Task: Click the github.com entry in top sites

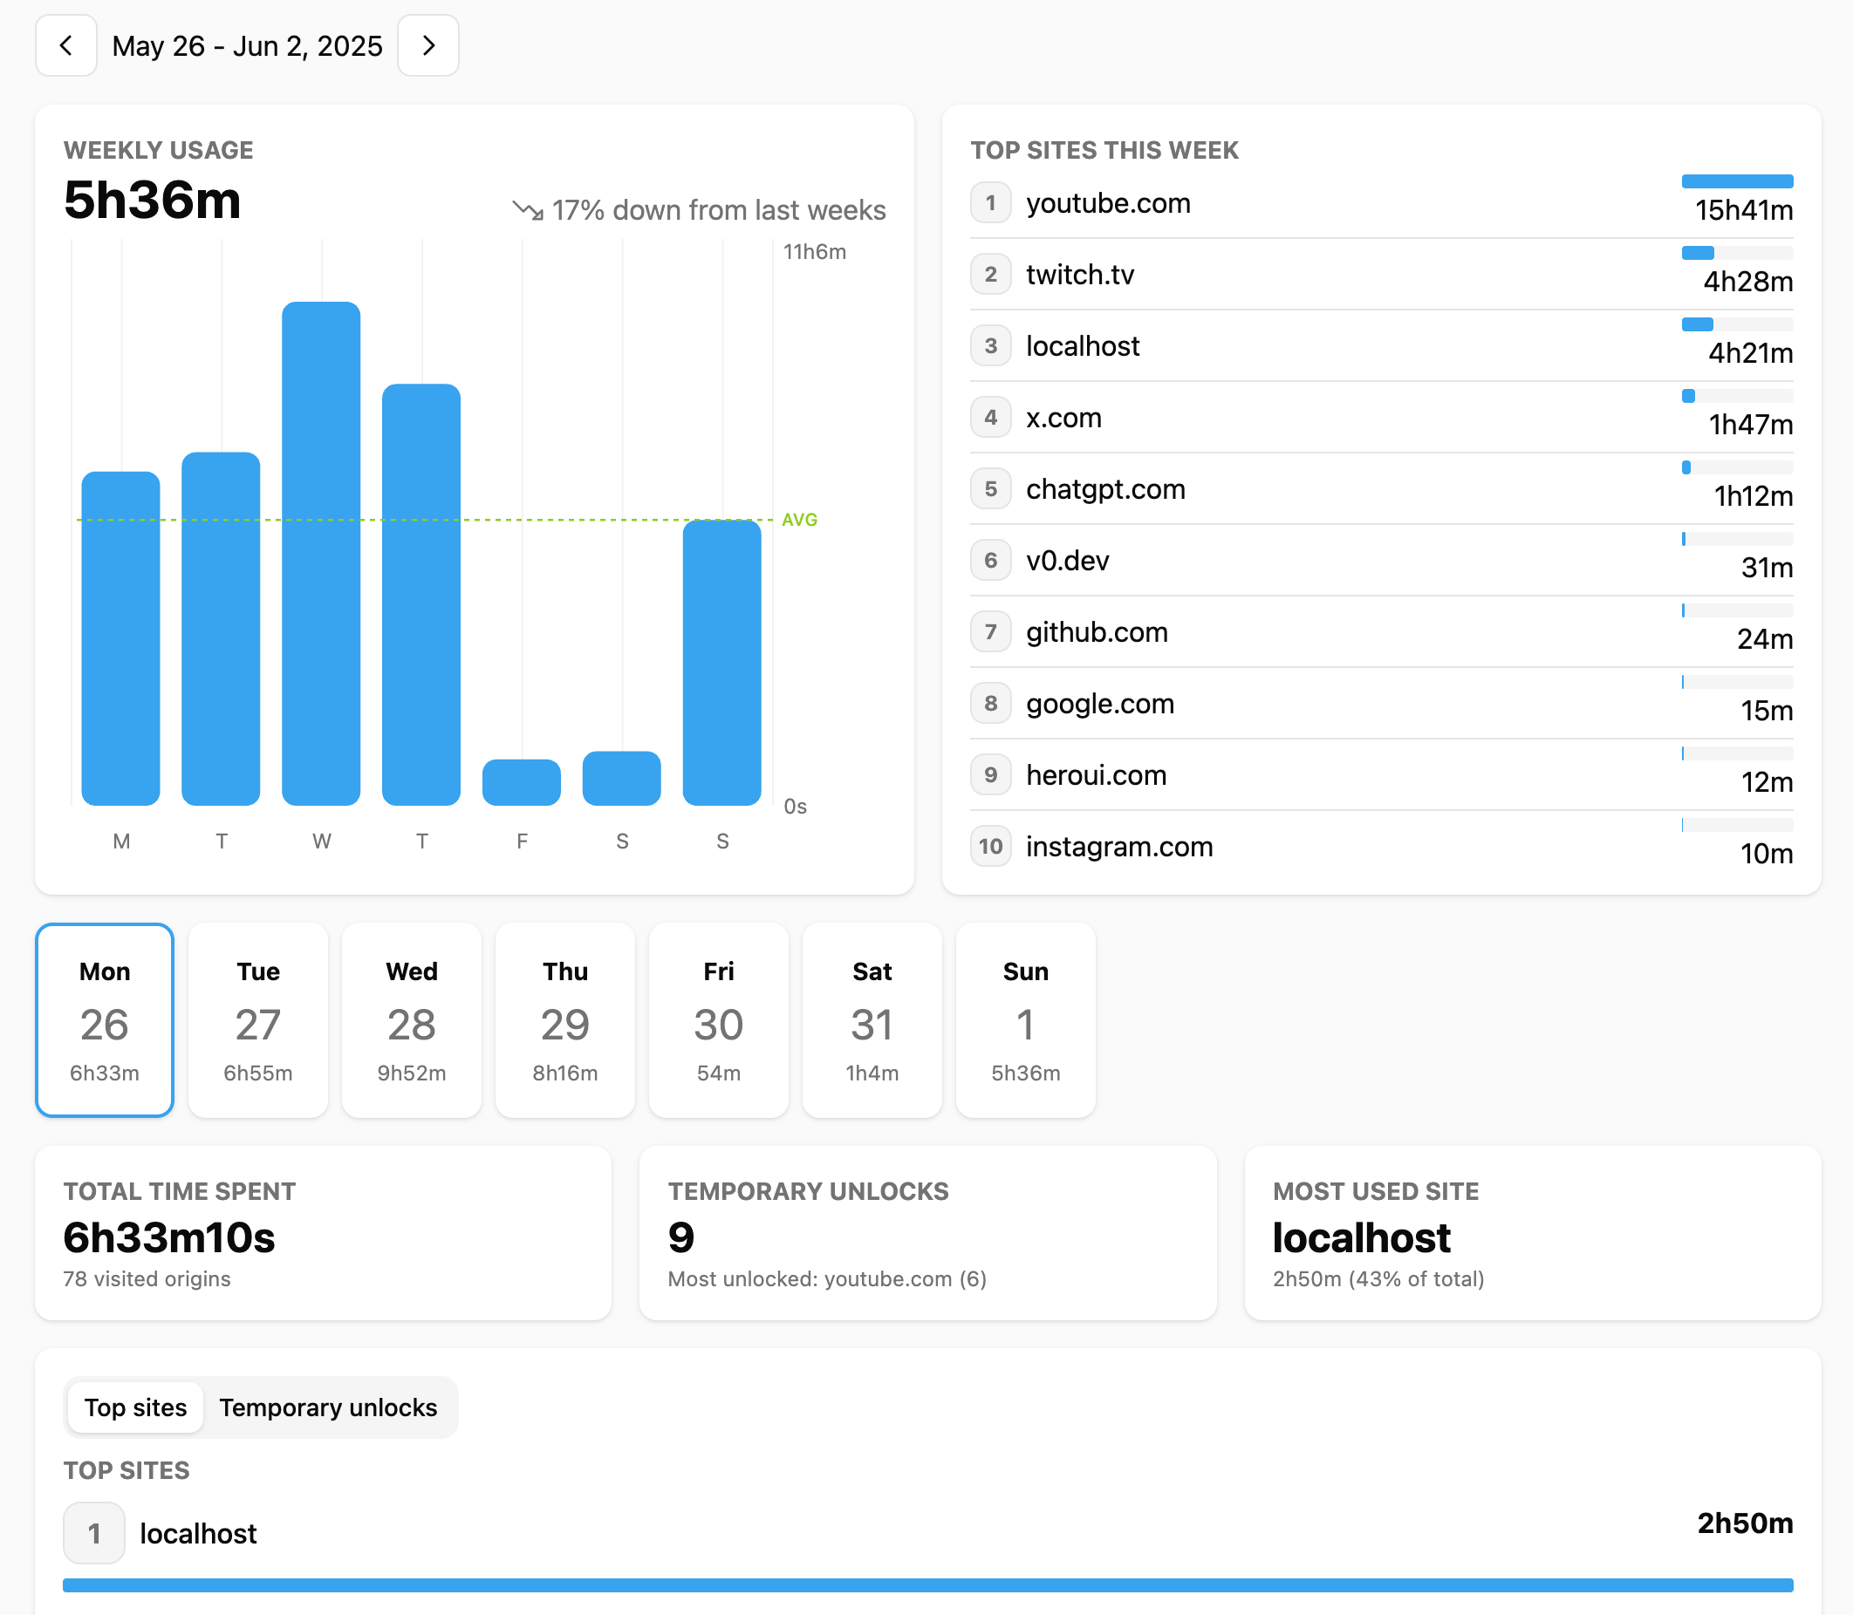Action: 1381,631
